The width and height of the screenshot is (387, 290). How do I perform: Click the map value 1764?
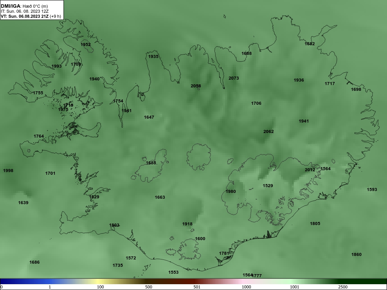coord(39,136)
